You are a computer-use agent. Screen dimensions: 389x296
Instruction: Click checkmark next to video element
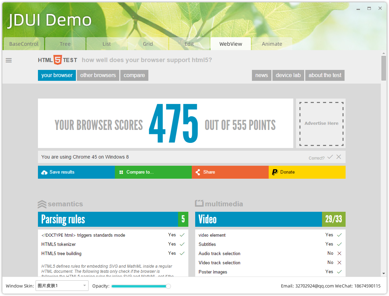pos(339,235)
